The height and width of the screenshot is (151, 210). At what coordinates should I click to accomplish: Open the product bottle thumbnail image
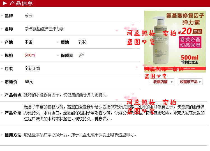pyautogui.click(x=175, y=42)
